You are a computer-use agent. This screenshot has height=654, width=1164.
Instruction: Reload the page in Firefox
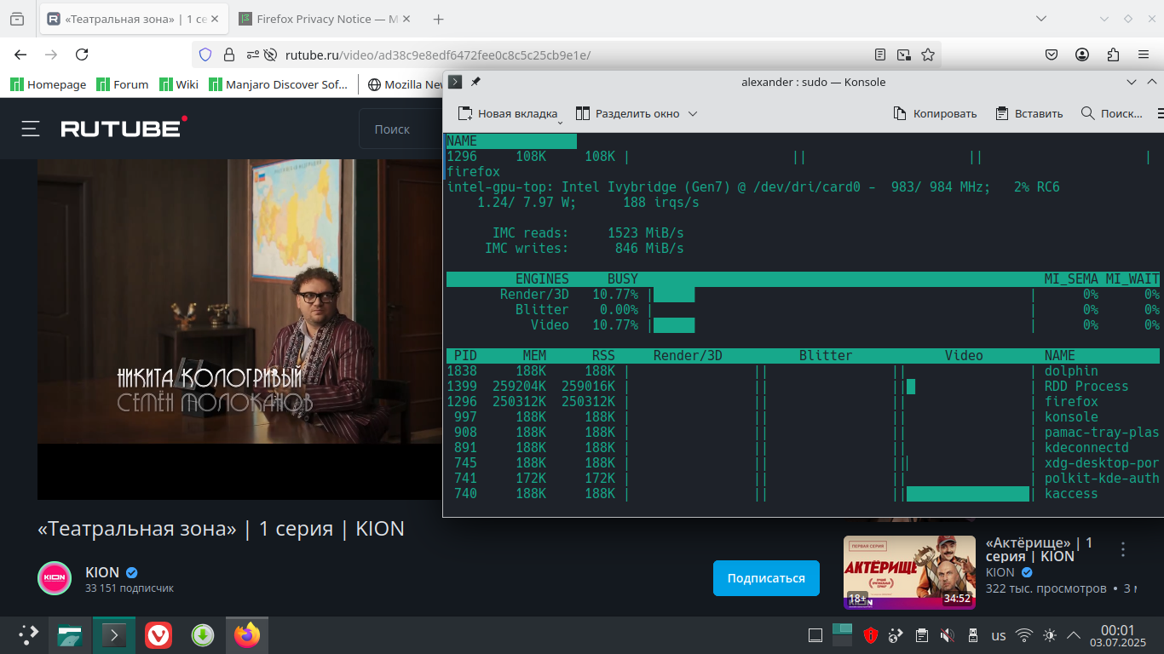tap(82, 54)
